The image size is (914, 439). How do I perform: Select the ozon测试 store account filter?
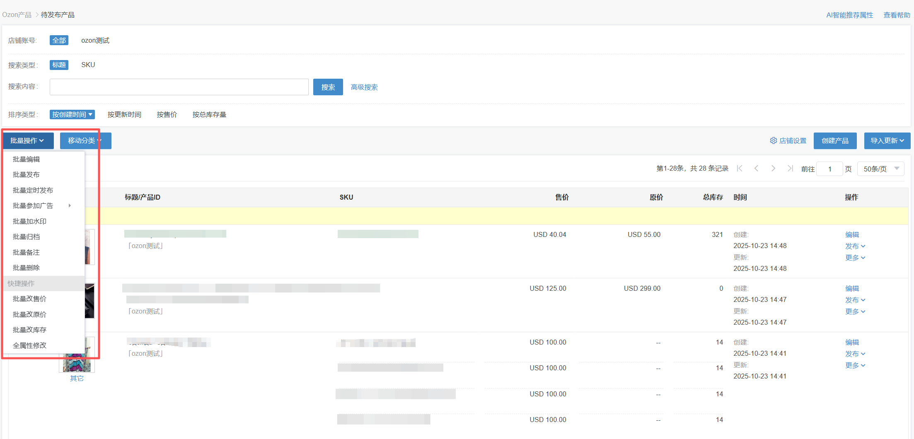click(95, 41)
